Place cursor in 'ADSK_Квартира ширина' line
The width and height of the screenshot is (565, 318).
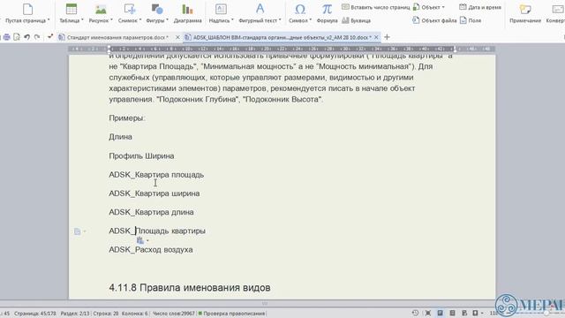tap(154, 193)
